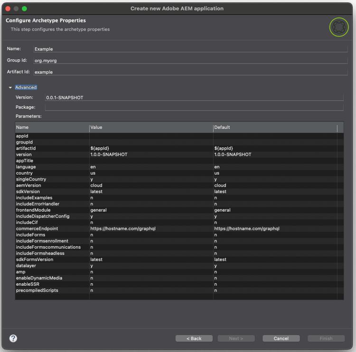Focus the Name input field
Screen dimensions: 356x352
(190, 49)
